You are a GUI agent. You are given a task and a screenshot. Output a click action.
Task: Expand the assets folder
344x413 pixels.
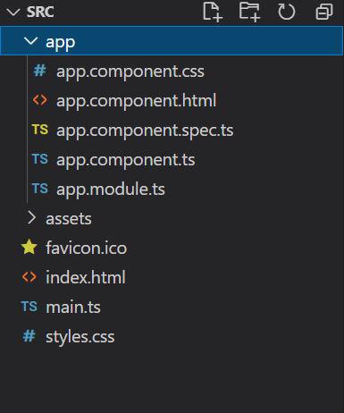[x=60, y=218]
